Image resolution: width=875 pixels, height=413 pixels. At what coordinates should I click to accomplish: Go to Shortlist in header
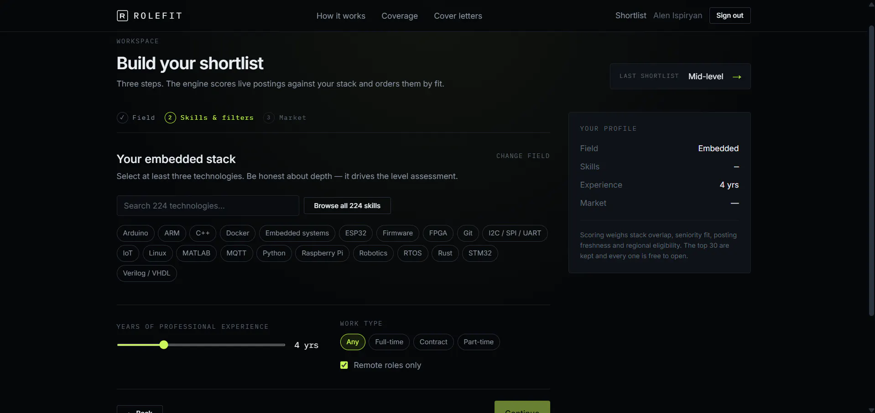click(630, 15)
